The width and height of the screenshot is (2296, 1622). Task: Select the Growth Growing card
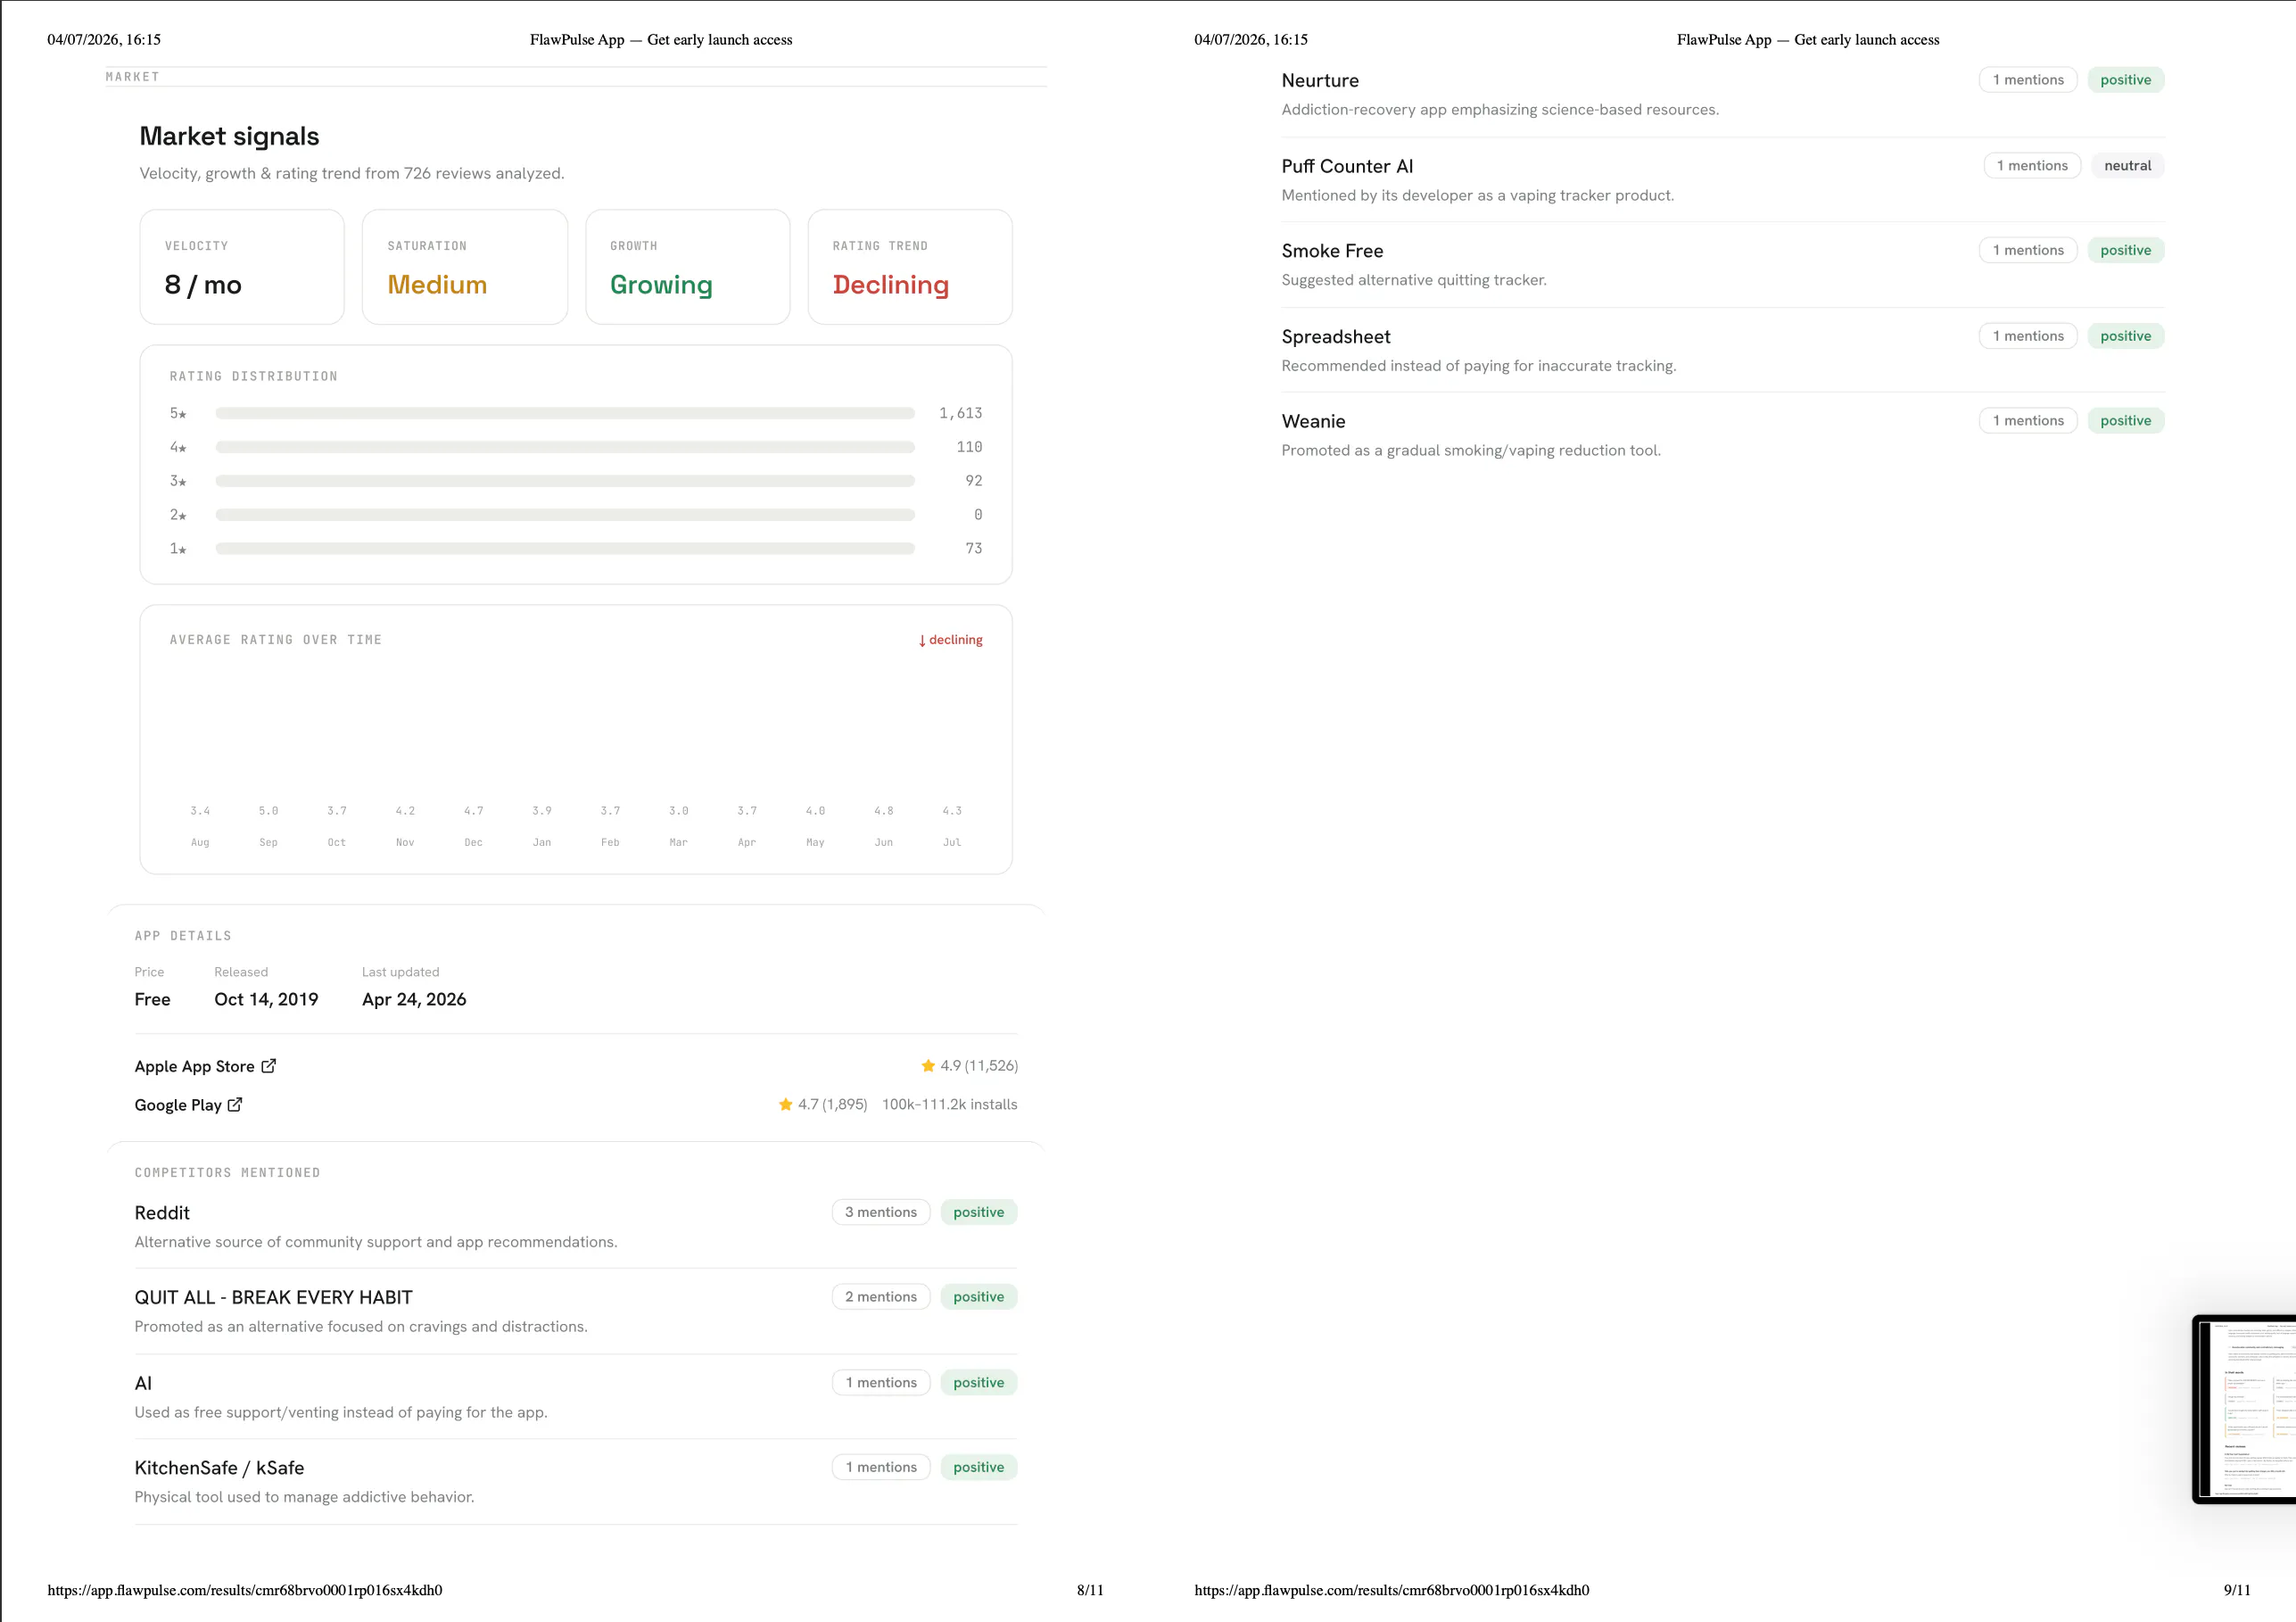pyautogui.click(x=688, y=267)
